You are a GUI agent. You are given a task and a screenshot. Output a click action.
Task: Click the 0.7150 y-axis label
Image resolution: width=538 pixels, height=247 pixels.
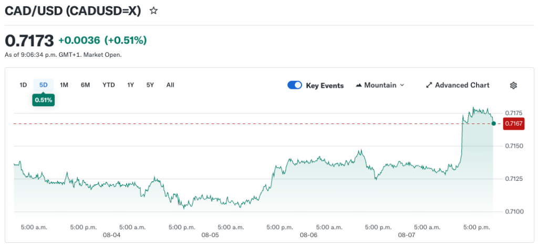(513, 146)
